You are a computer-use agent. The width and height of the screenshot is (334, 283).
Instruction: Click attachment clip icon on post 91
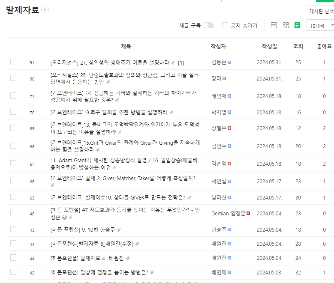pos(173,63)
